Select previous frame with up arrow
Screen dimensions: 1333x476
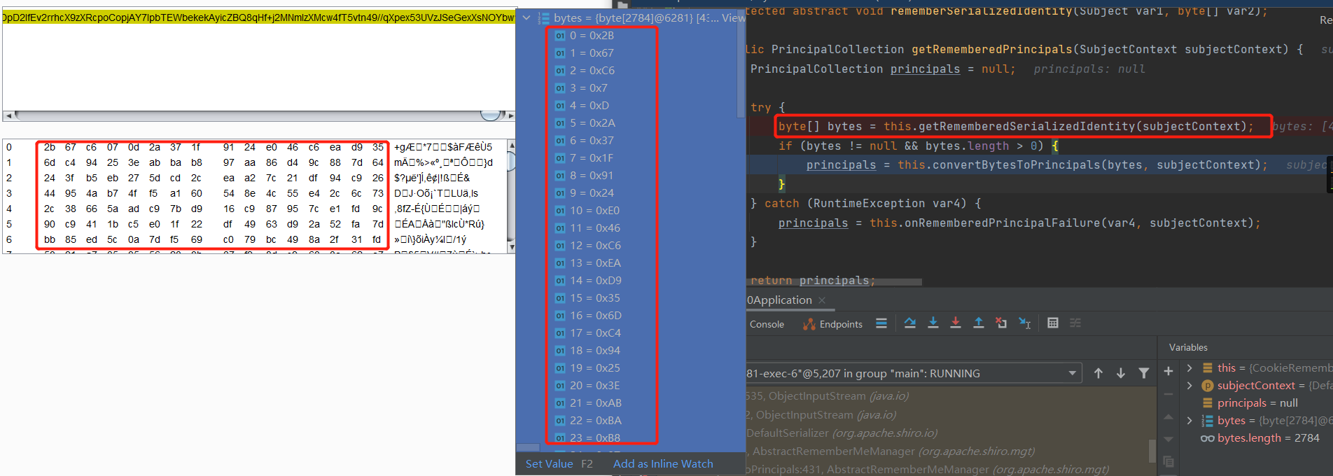click(x=1098, y=374)
